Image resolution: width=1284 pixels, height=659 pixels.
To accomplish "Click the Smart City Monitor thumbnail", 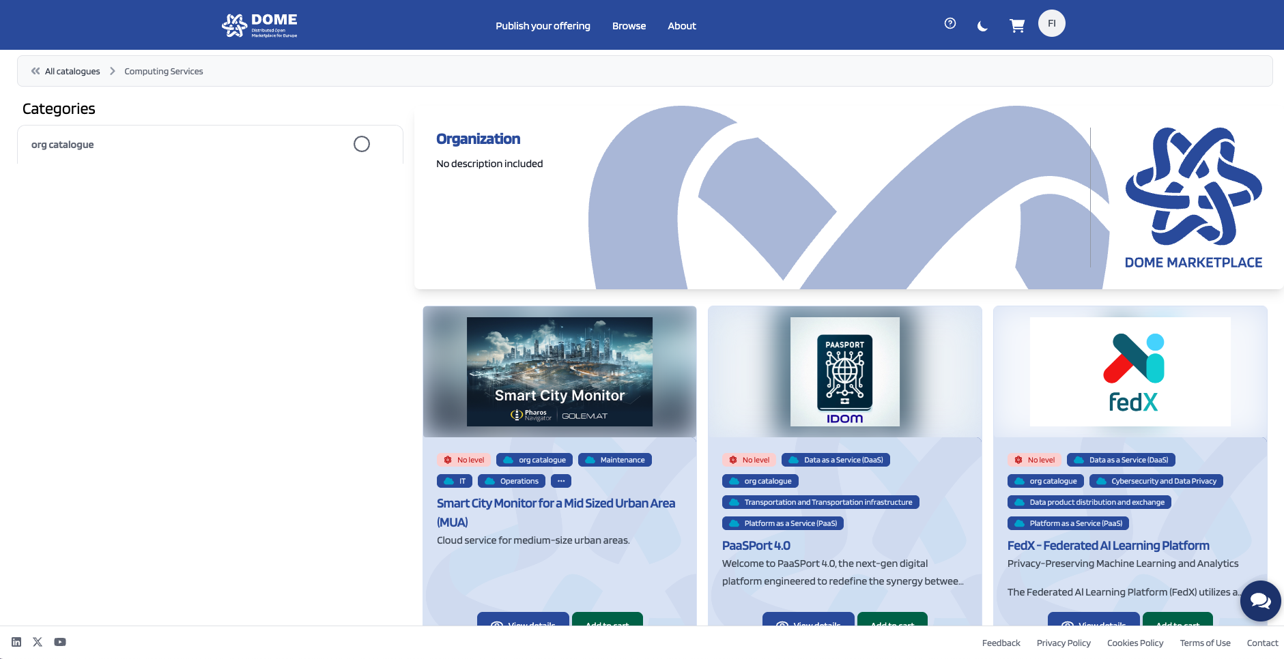I will (560, 372).
